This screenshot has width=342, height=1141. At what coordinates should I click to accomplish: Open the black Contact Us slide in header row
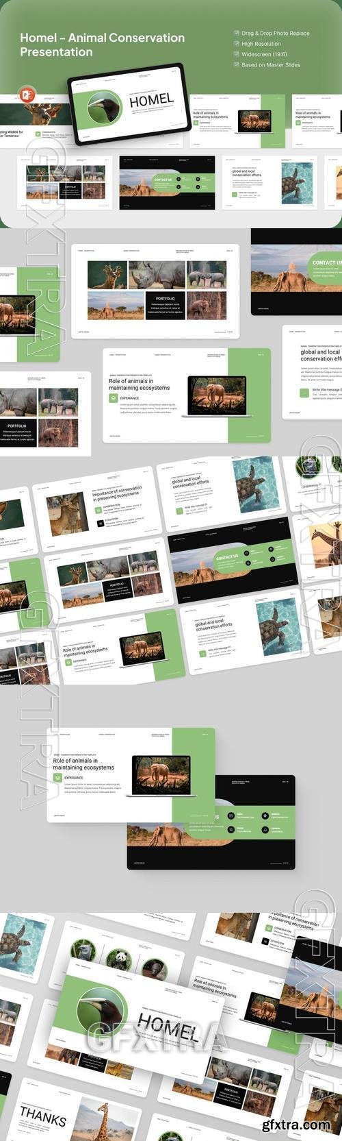[x=167, y=182]
